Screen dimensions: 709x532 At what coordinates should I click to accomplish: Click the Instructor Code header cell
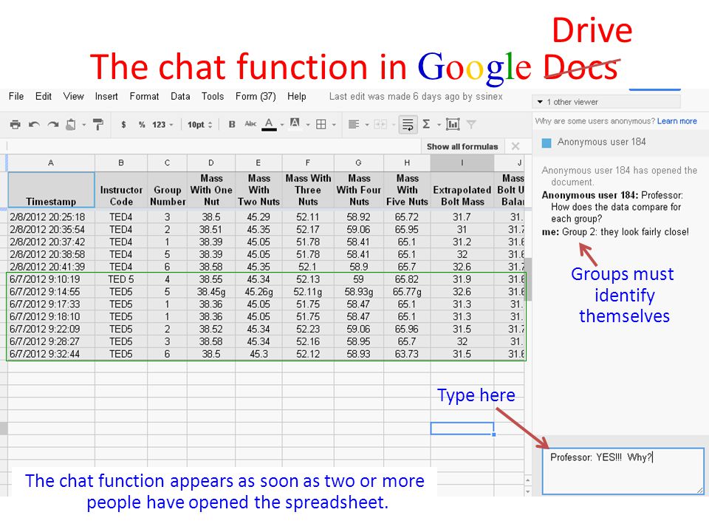(x=120, y=190)
